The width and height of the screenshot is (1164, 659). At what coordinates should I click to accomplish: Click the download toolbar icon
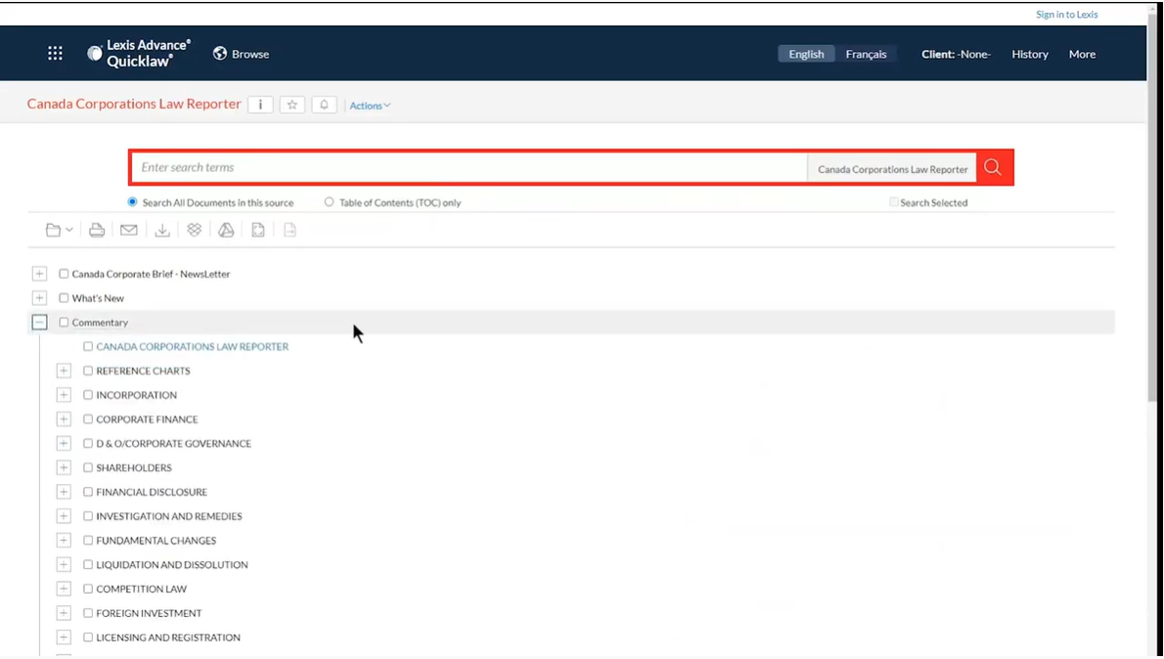pyautogui.click(x=162, y=230)
